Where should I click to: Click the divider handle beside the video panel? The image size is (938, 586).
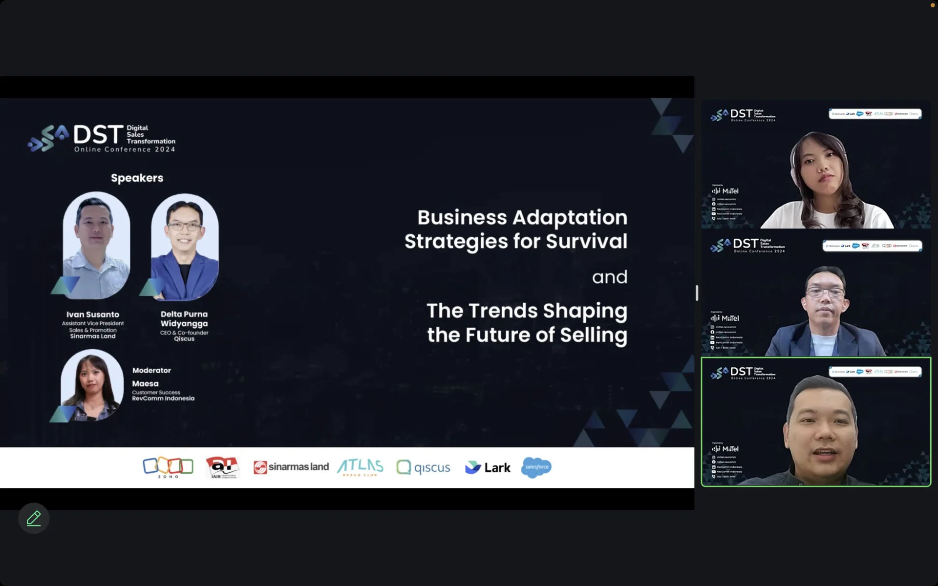coord(697,293)
